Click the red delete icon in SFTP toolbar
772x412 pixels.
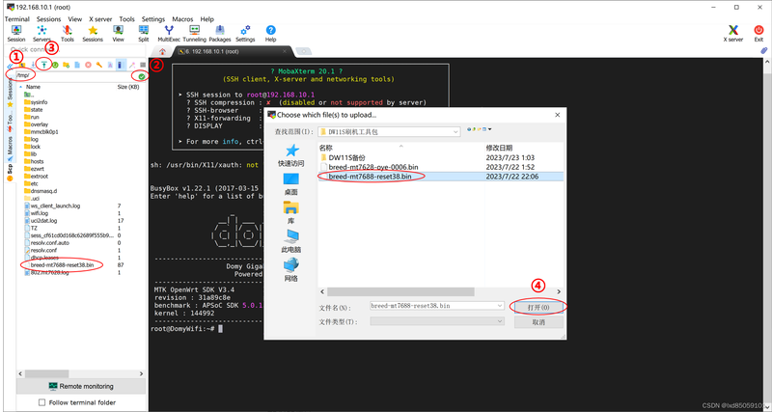(88, 65)
